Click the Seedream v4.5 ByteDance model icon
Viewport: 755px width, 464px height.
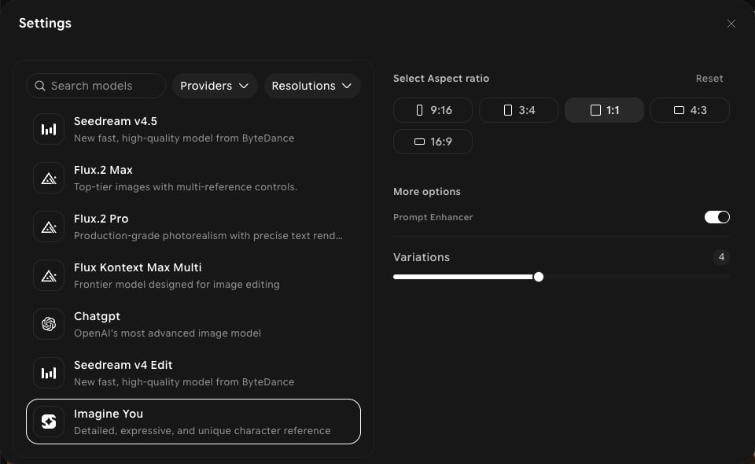point(49,129)
